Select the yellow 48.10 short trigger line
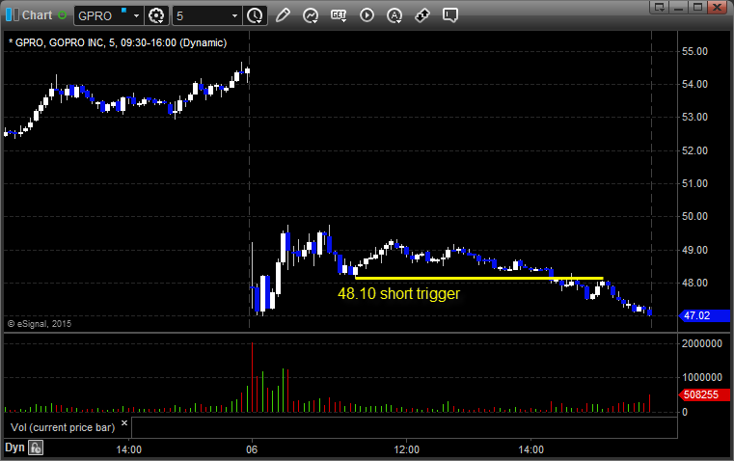 [x=478, y=278]
